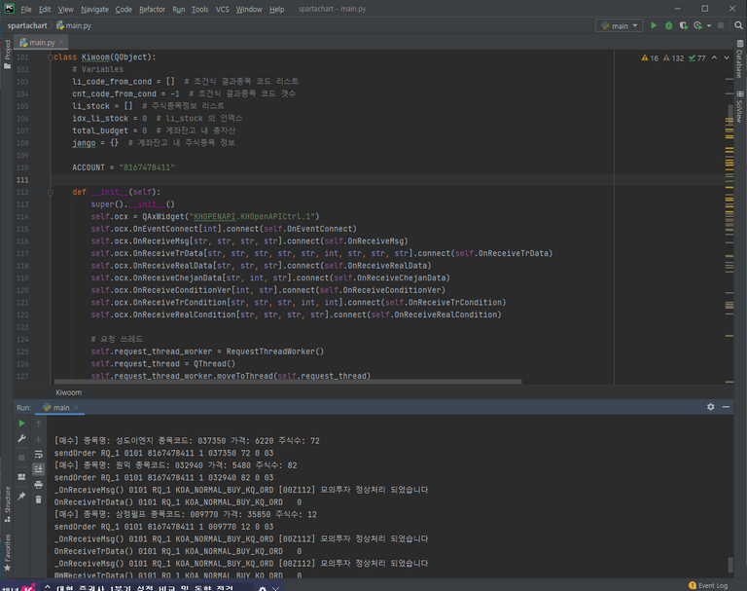Image resolution: width=747 pixels, height=591 pixels.
Task: Open the Event Log in status bar
Action: 708,585
